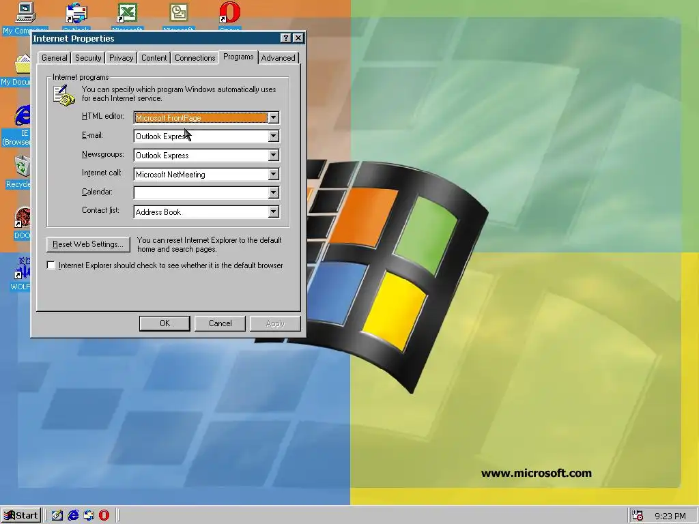Select the Programs tab
This screenshot has height=524, width=699.
[x=238, y=57]
